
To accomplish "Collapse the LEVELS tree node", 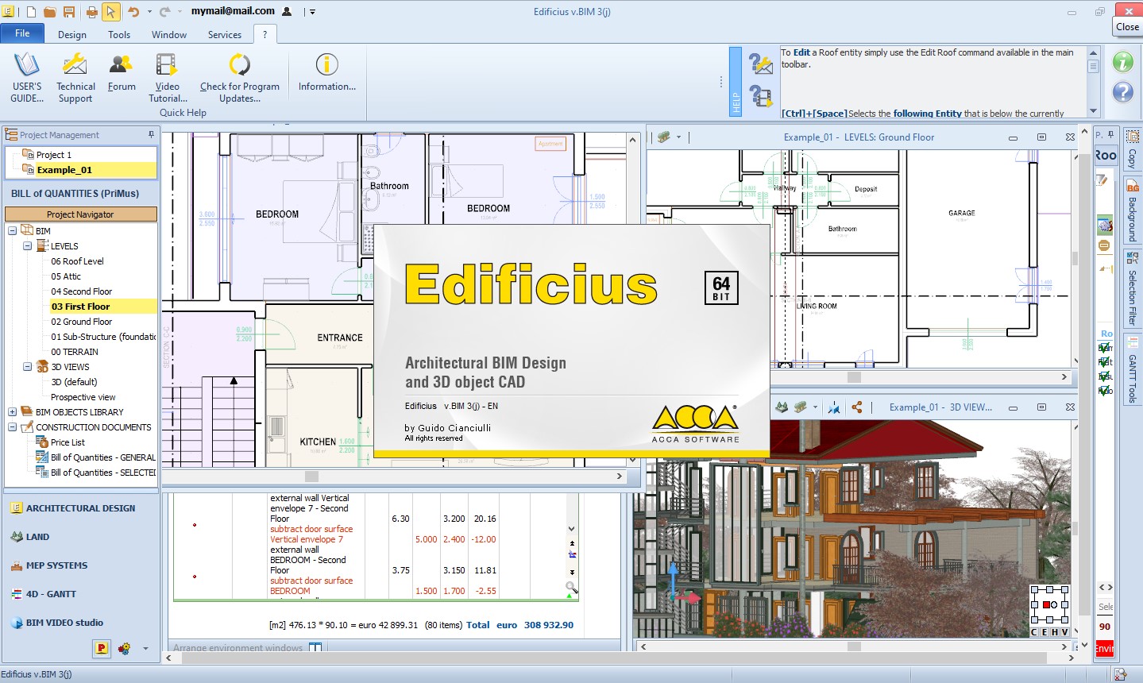I will click(x=28, y=246).
